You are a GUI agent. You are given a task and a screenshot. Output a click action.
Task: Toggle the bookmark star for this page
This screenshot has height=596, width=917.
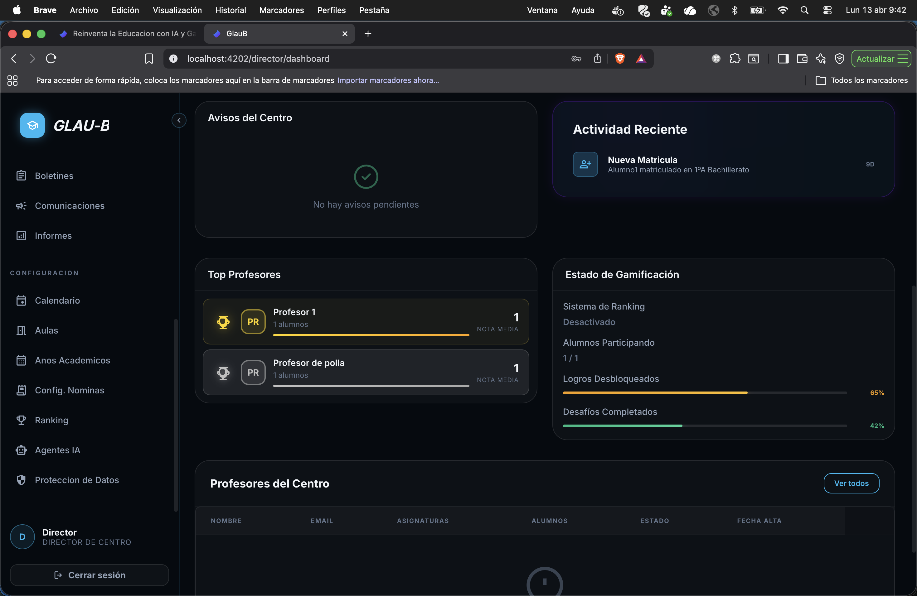pos(149,59)
